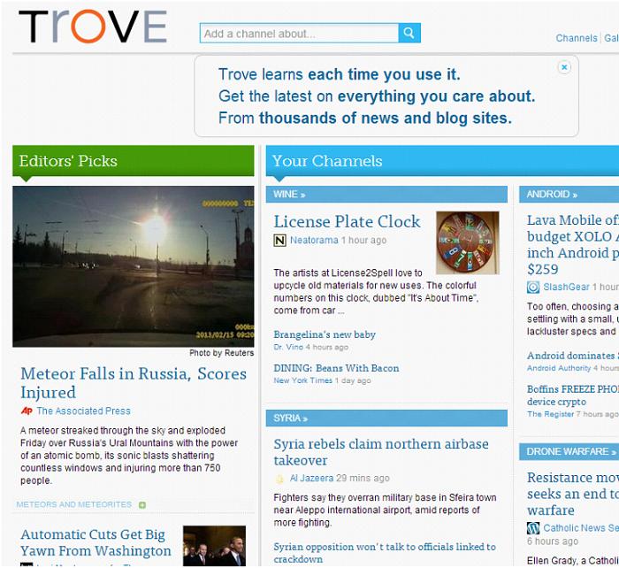Click the Catholic News source icon
The height and width of the screenshot is (568, 619).
533,528
